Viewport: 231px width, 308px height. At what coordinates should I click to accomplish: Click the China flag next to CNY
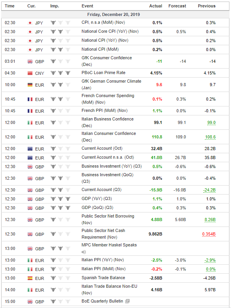[30, 73]
